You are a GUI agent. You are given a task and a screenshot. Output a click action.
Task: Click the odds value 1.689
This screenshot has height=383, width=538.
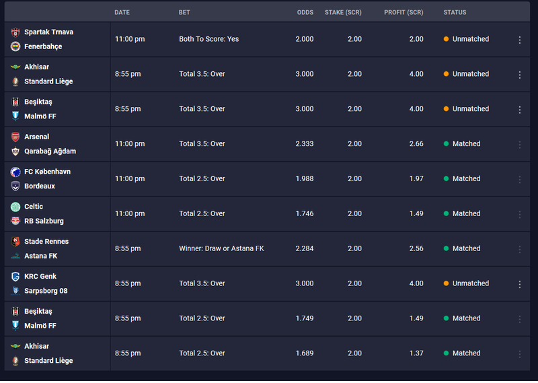[x=305, y=353]
